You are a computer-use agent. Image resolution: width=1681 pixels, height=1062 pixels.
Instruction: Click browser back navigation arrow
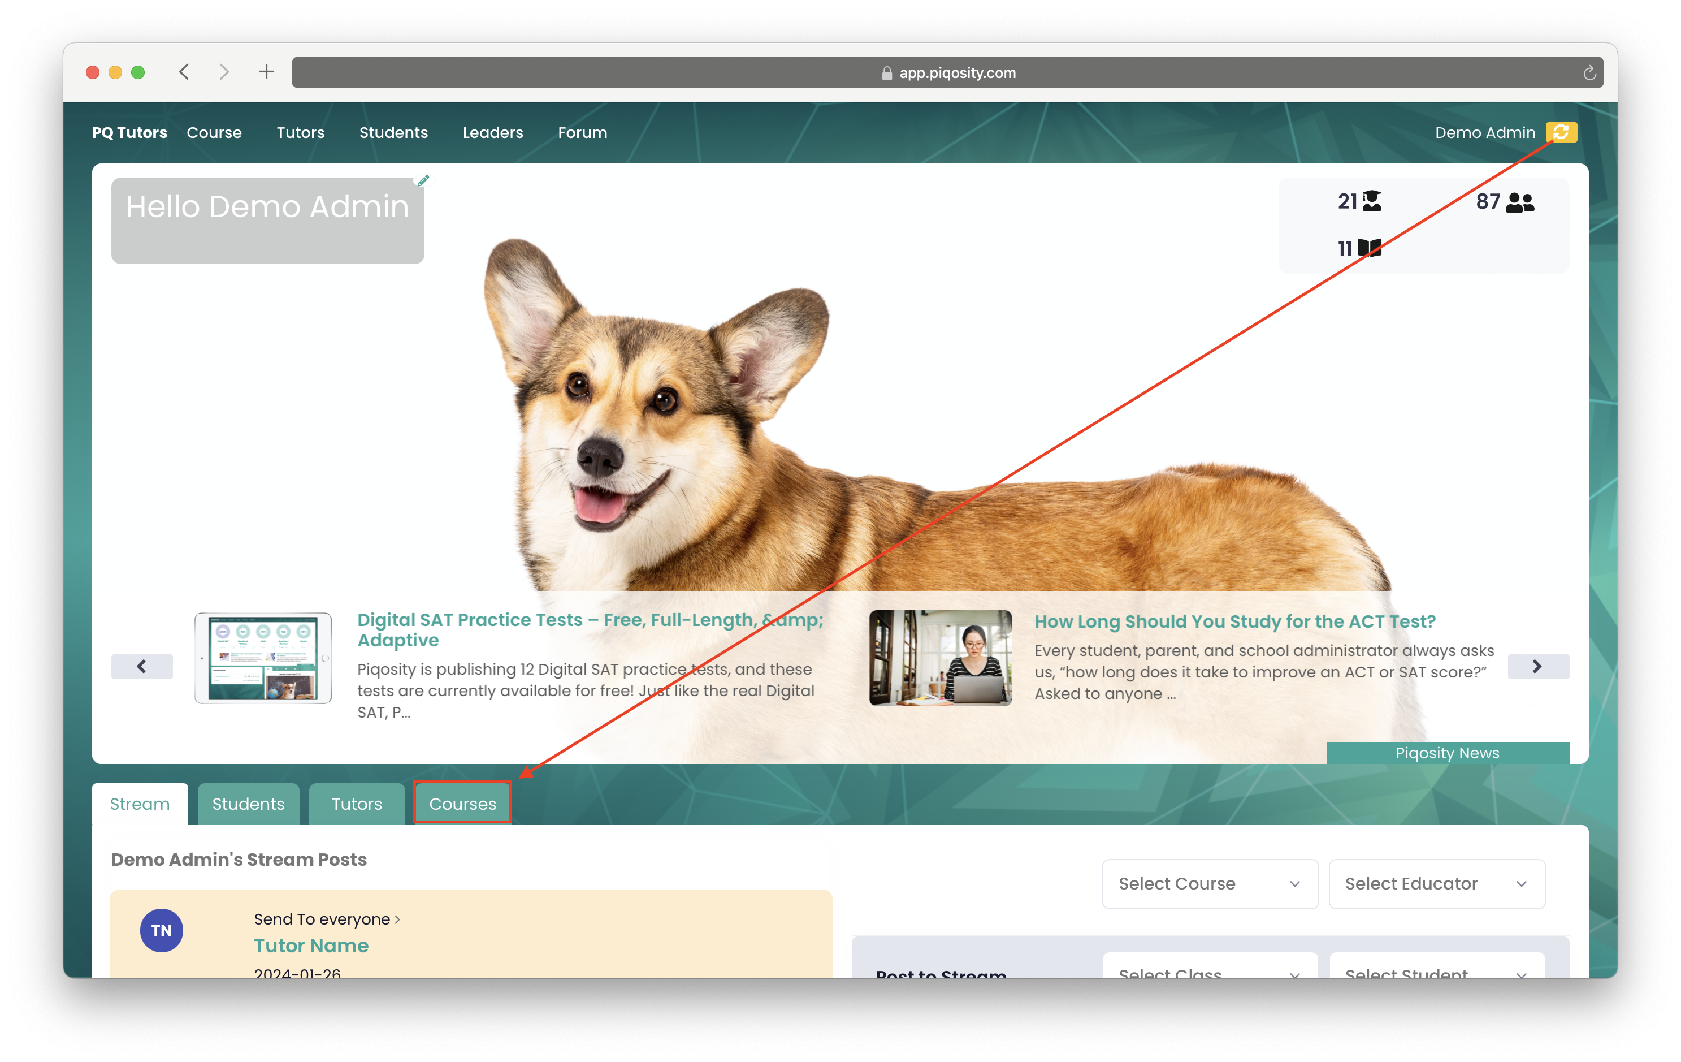[184, 72]
